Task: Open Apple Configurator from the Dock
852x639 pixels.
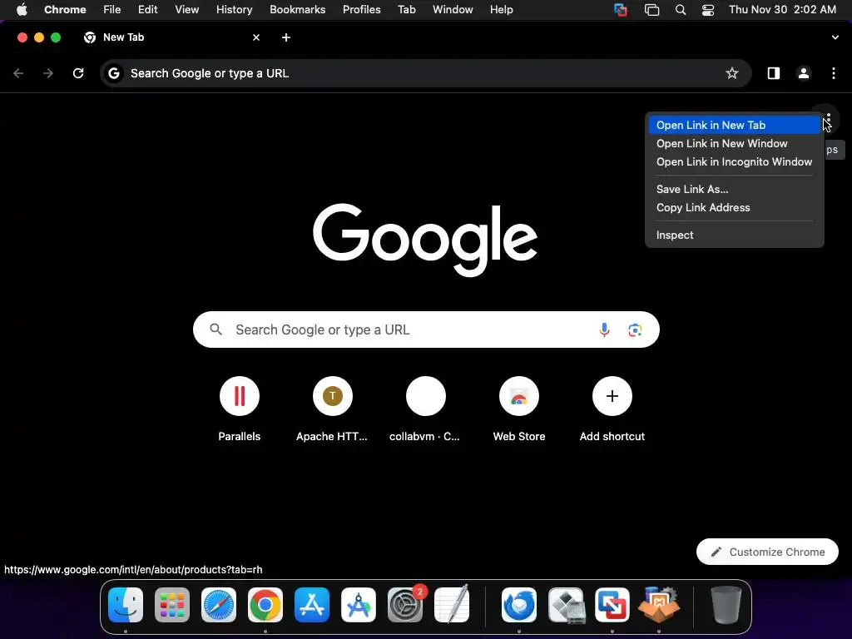Action: (x=359, y=605)
